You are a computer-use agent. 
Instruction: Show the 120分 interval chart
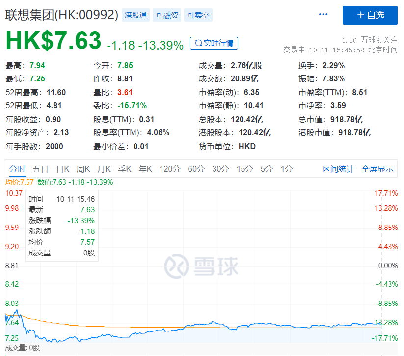point(170,169)
